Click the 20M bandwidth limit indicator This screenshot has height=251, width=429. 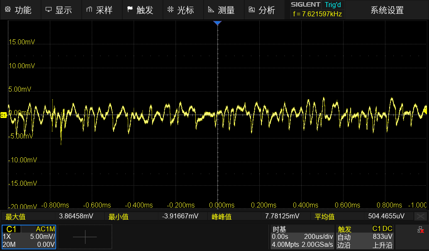click(x=9, y=244)
